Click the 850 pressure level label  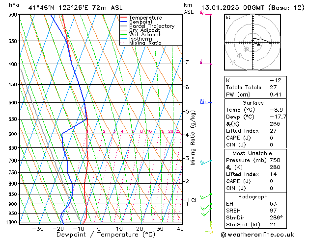pos(14,194)
